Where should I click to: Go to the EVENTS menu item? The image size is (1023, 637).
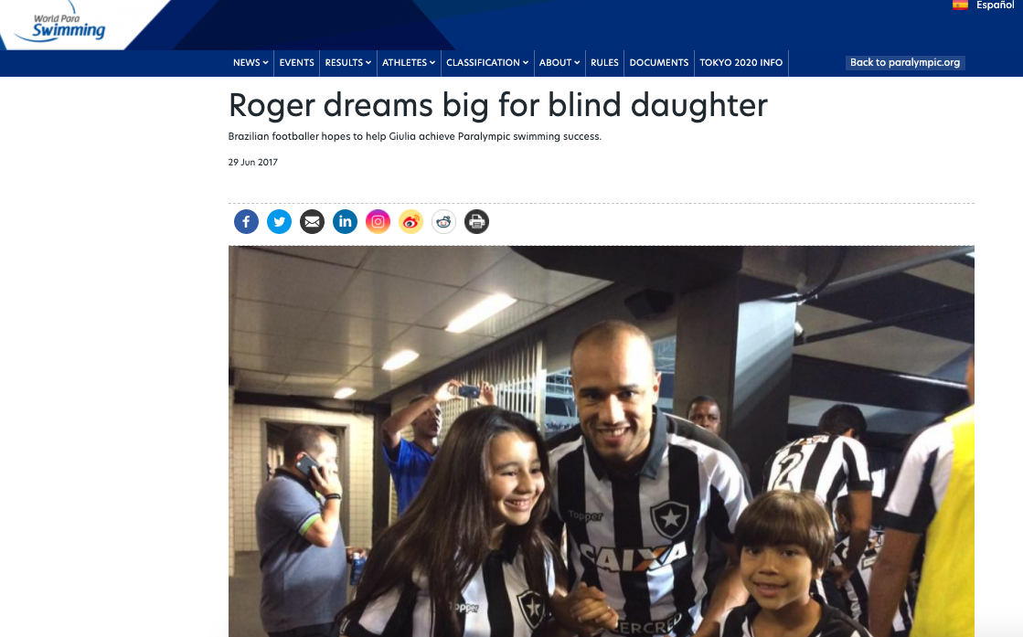tap(297, 62)
